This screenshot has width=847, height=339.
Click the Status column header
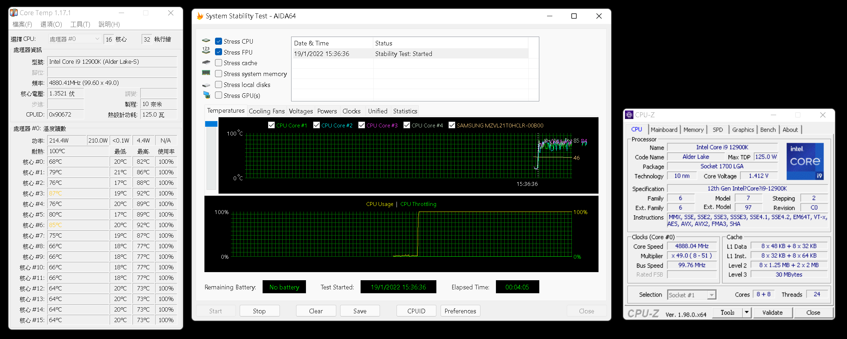click(x=450, y=43)
